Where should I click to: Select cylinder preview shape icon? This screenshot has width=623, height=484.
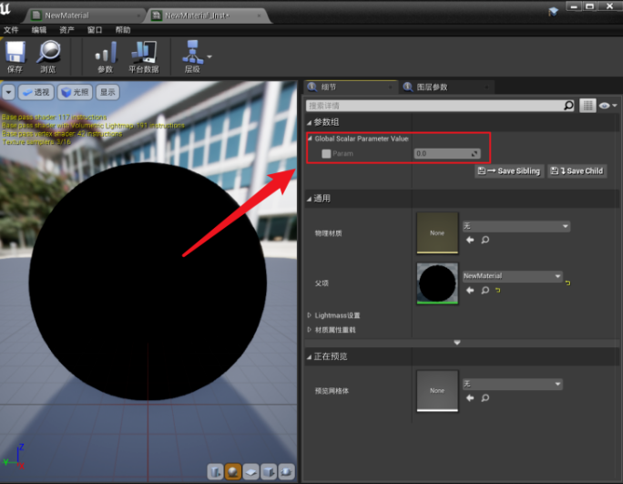point(215,471)
